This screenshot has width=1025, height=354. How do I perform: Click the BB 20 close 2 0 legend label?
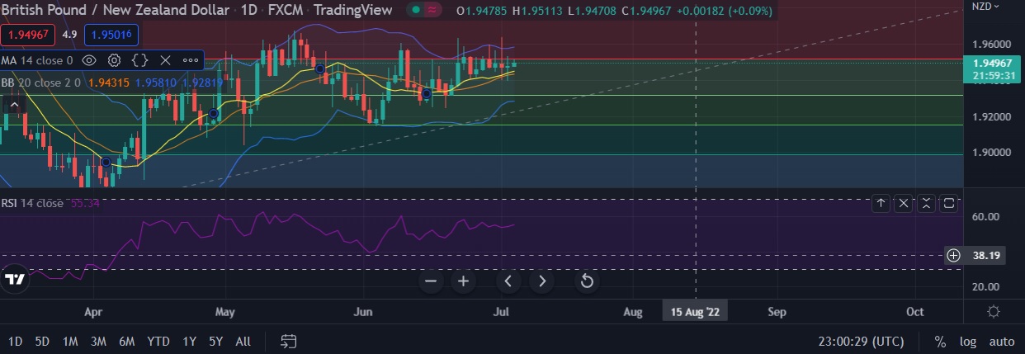pyautogui.click(x=41, y=83)
